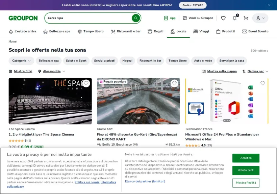
Task: Open the Dromo Kart go-kart image
Action: point(138,101)
